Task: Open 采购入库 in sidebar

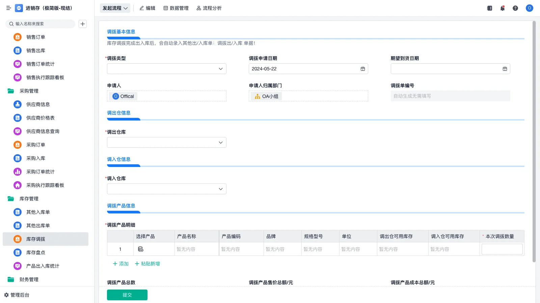Action: (x=46, y=158)
